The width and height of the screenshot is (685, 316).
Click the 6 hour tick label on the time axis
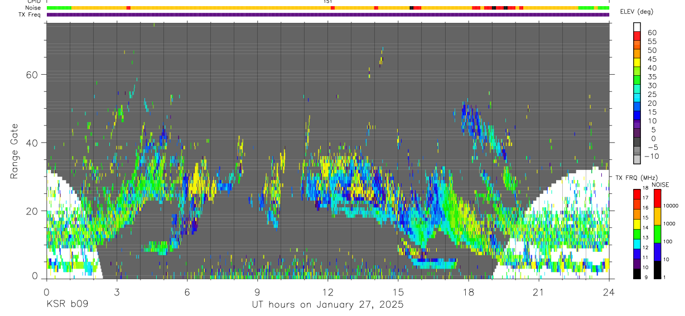click(x=187, y=292)
